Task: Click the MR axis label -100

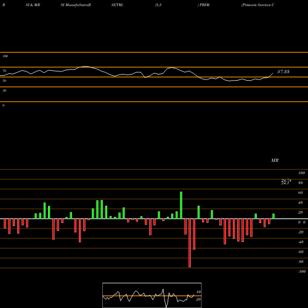Action: coord(302,272)
